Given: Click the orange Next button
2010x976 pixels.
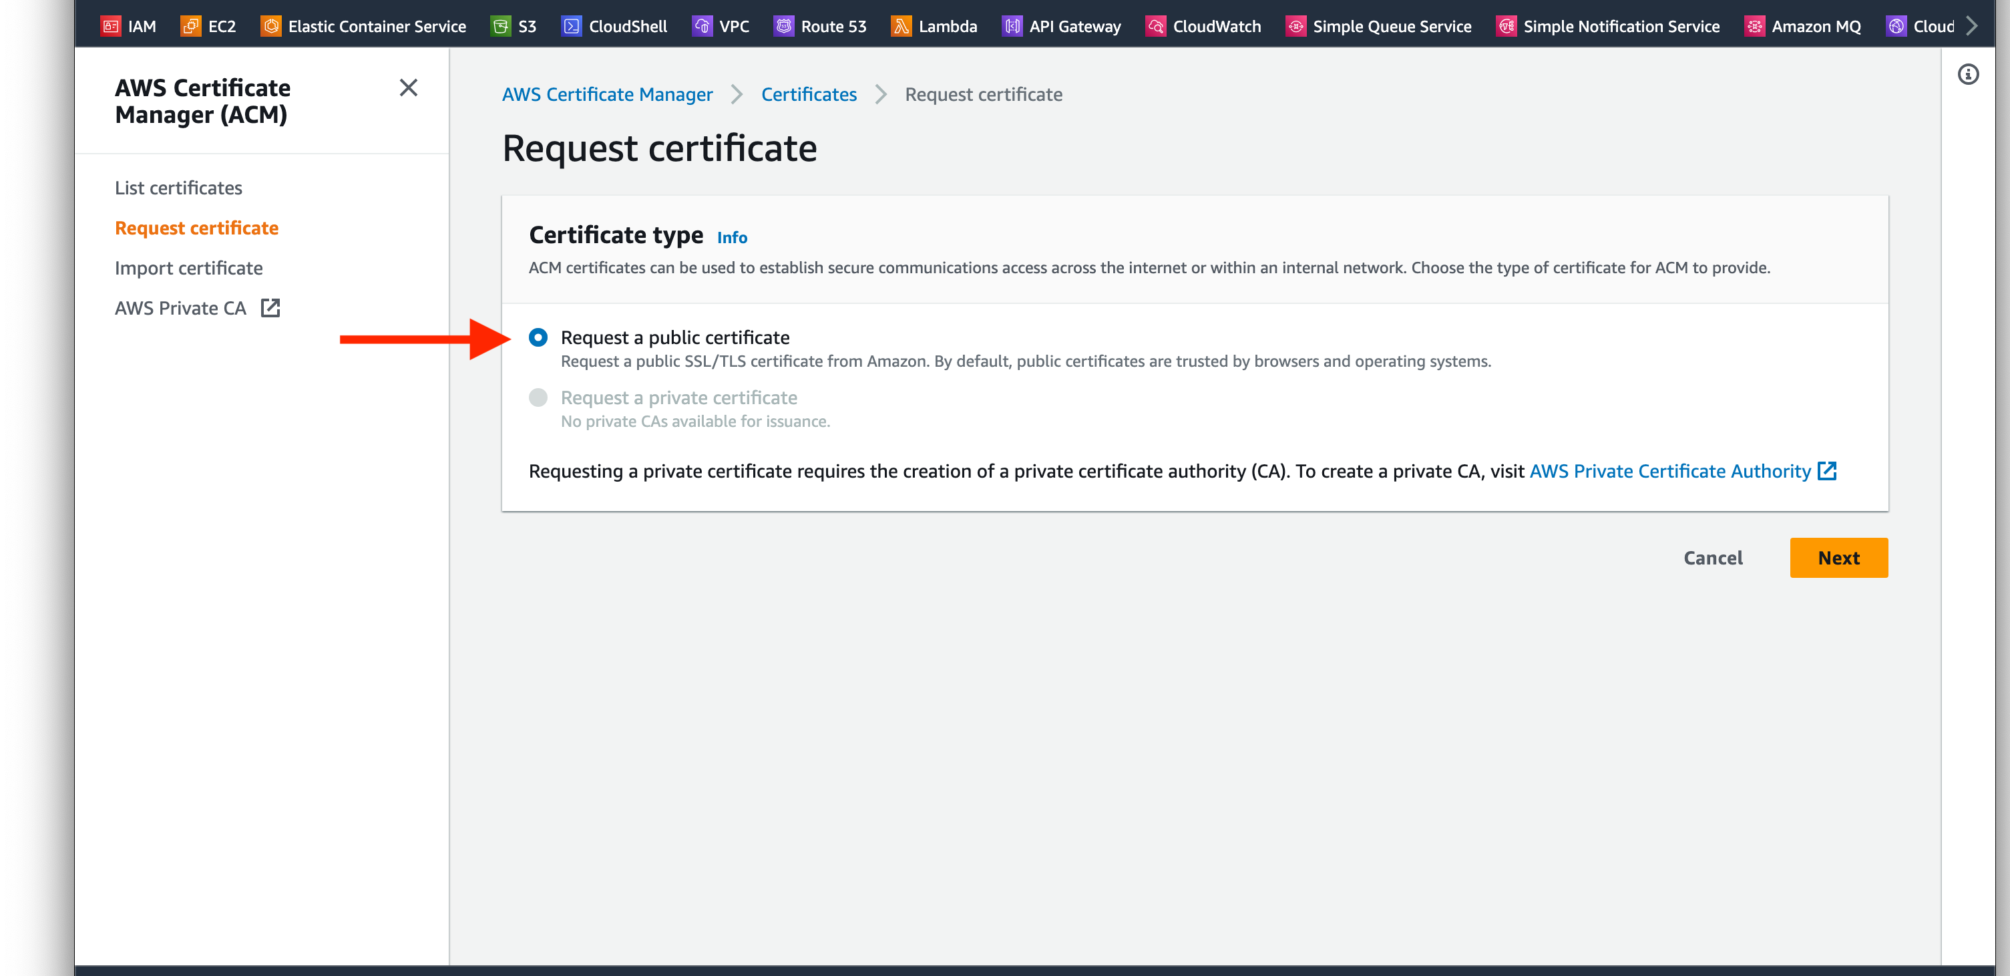Looking at the screenshot, I should click(x=1838, y=558).
